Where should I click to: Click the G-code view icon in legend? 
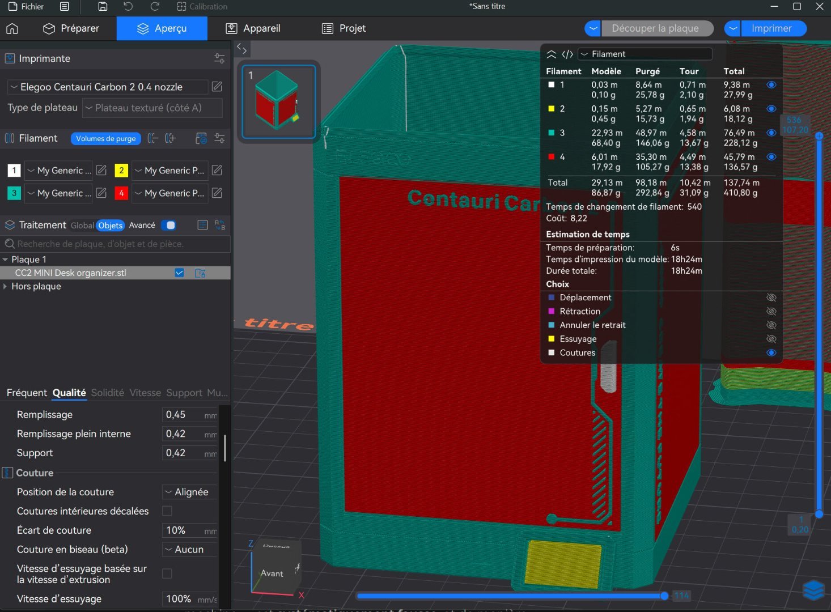567,54
